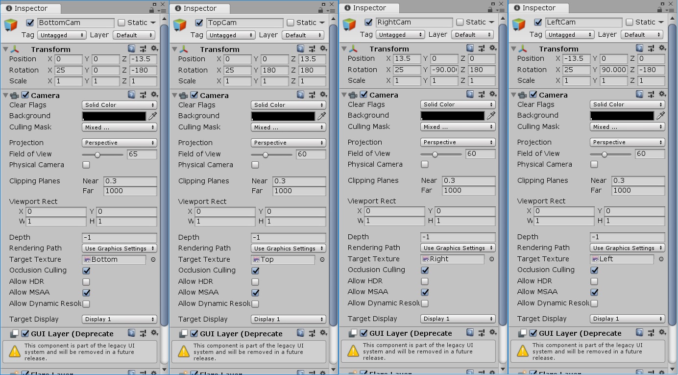Click the LeftCam GameObject cube icon

[x=519, y=25]
